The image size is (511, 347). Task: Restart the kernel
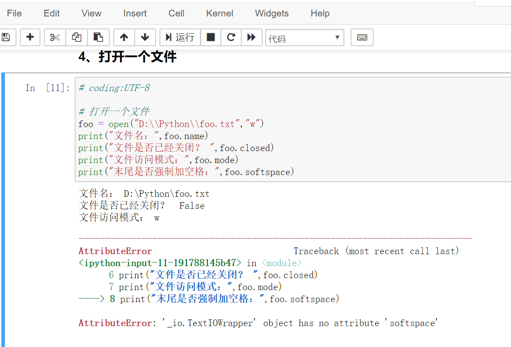(231, 37)
